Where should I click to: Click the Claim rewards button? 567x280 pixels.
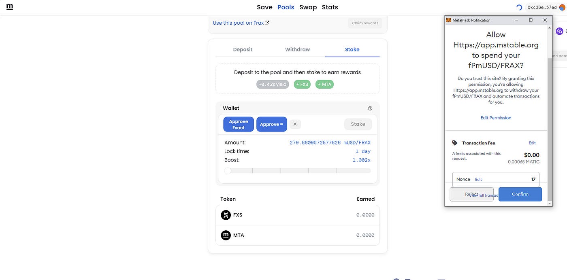(x=365, y=23)
